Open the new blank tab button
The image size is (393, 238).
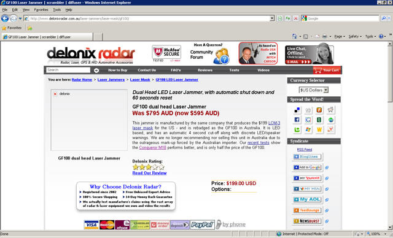pos(98,37)
